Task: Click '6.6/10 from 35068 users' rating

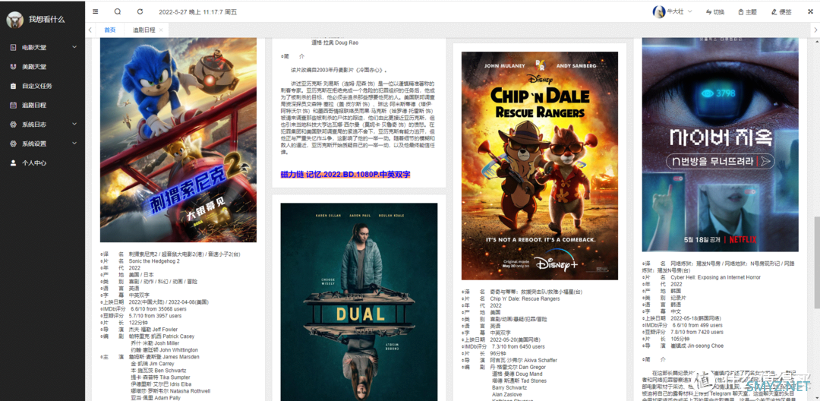Action: pyautogui.click(x=159, y=309)
